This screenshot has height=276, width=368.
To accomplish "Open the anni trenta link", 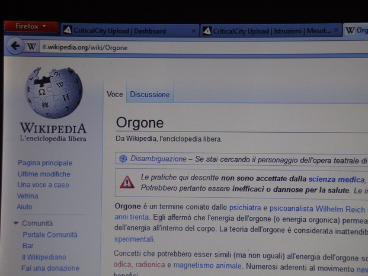I will [132, 217].
